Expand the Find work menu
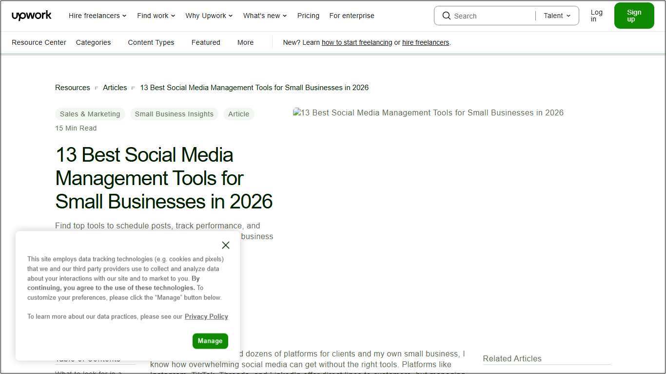 click(x=156, y=16)
